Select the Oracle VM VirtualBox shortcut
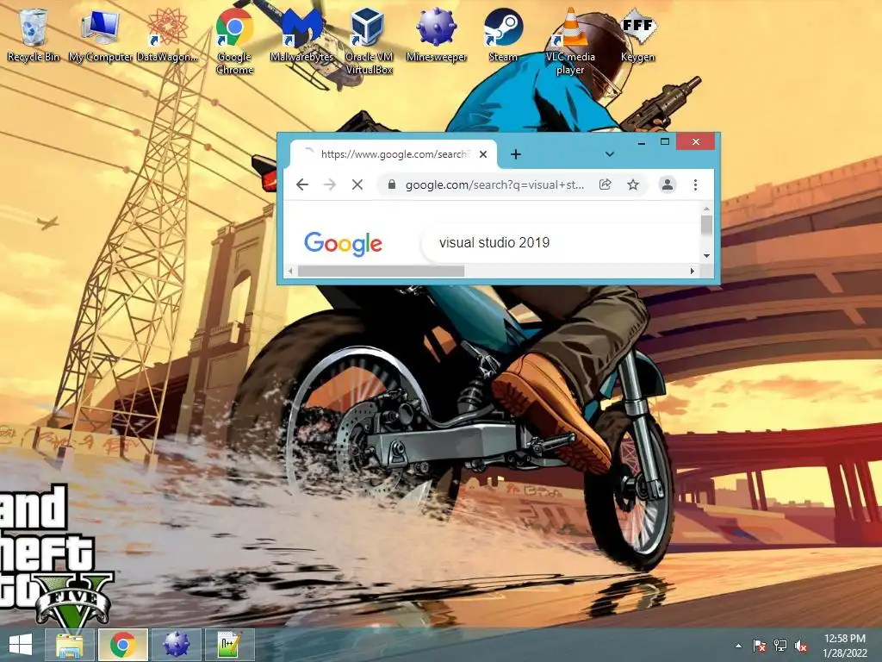The image size is (882, 662). click(x=369, y=41)
